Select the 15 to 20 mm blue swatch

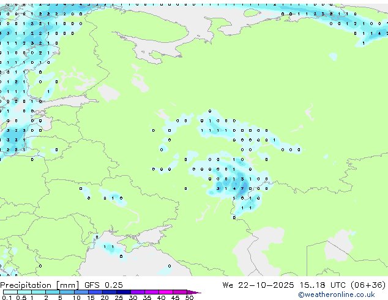click(x=95, y=292)
